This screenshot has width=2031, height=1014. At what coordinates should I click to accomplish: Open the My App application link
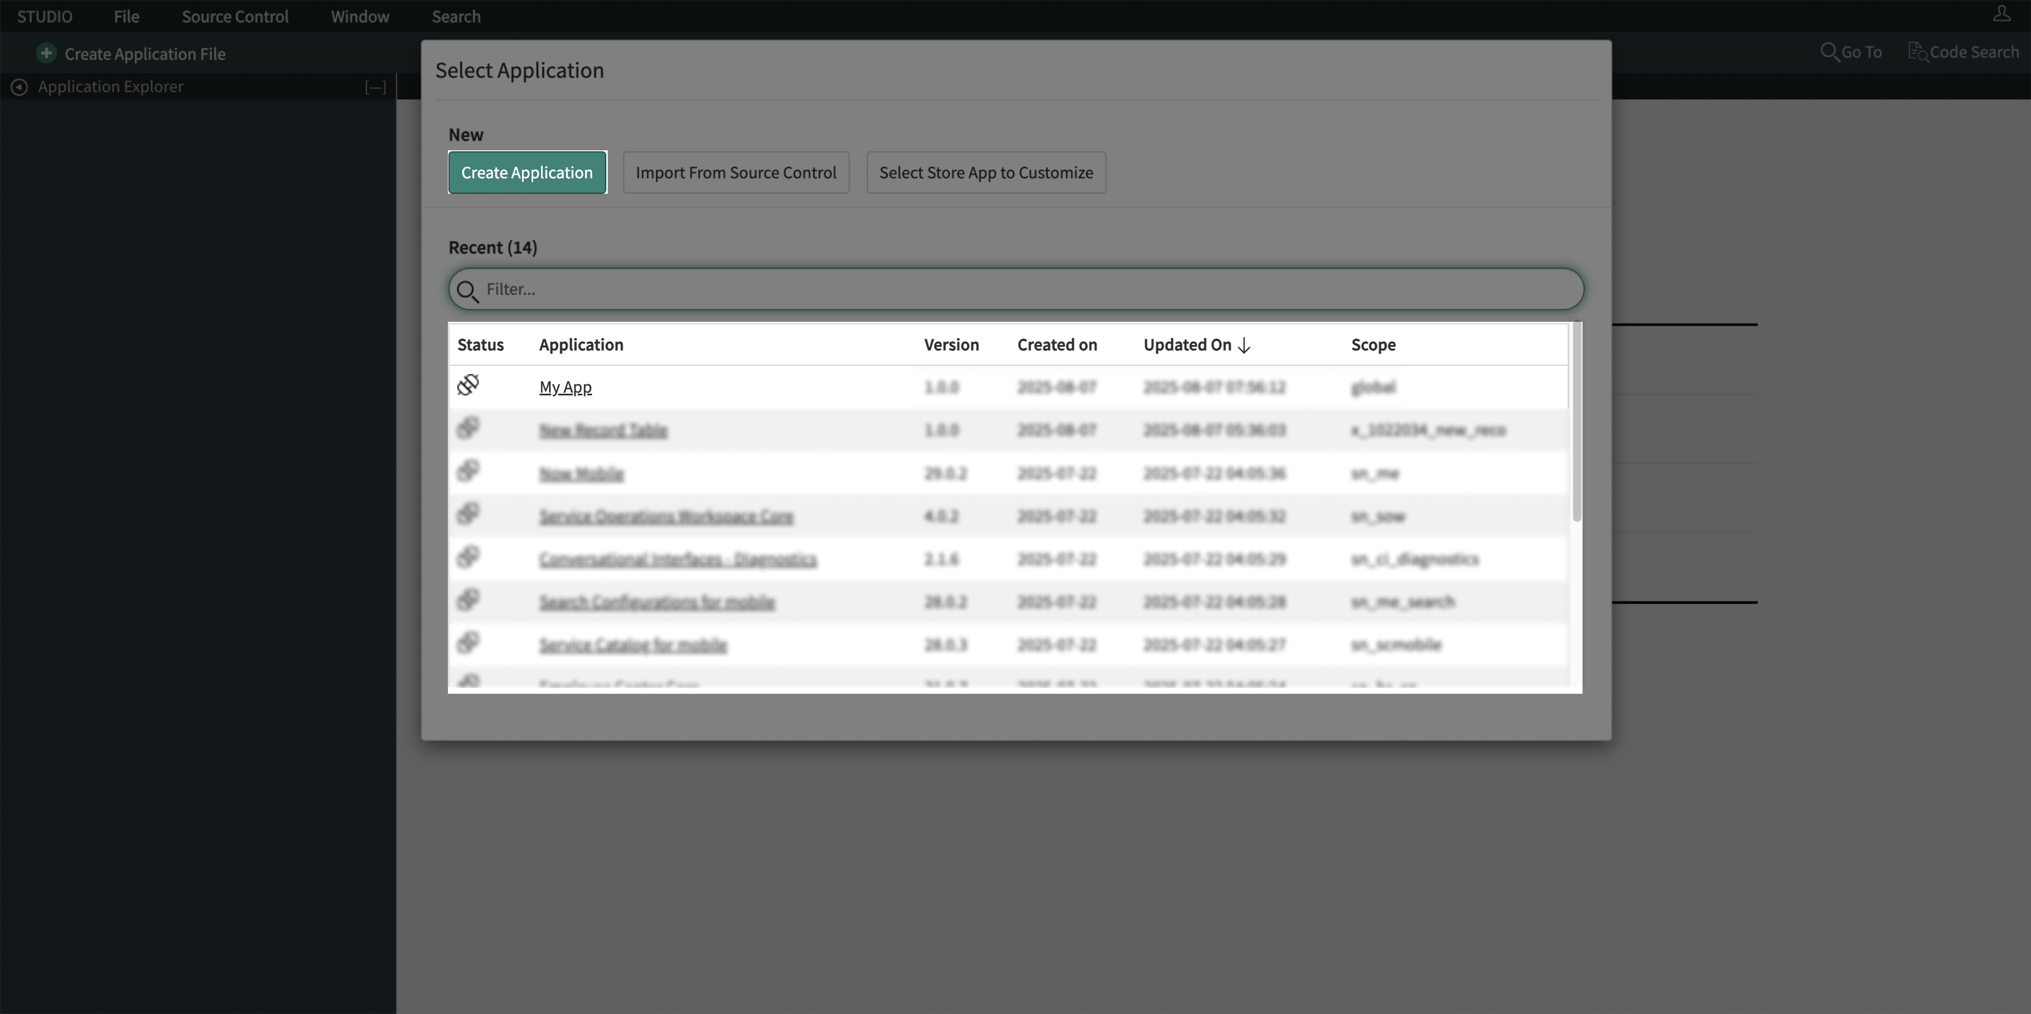[x=565, y=387]
